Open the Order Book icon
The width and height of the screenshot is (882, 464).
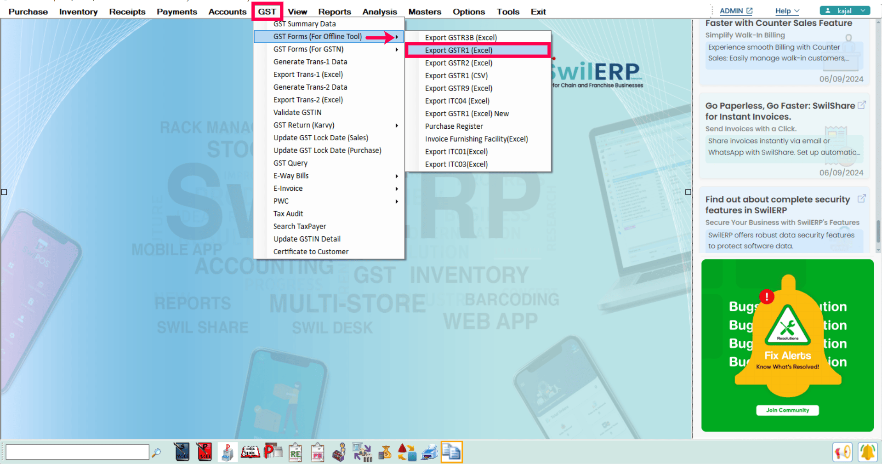click(250, 452)
